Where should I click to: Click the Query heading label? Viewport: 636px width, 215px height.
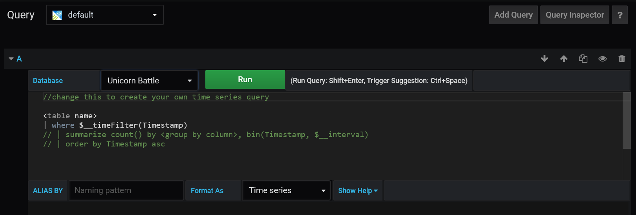pos(21,15)
